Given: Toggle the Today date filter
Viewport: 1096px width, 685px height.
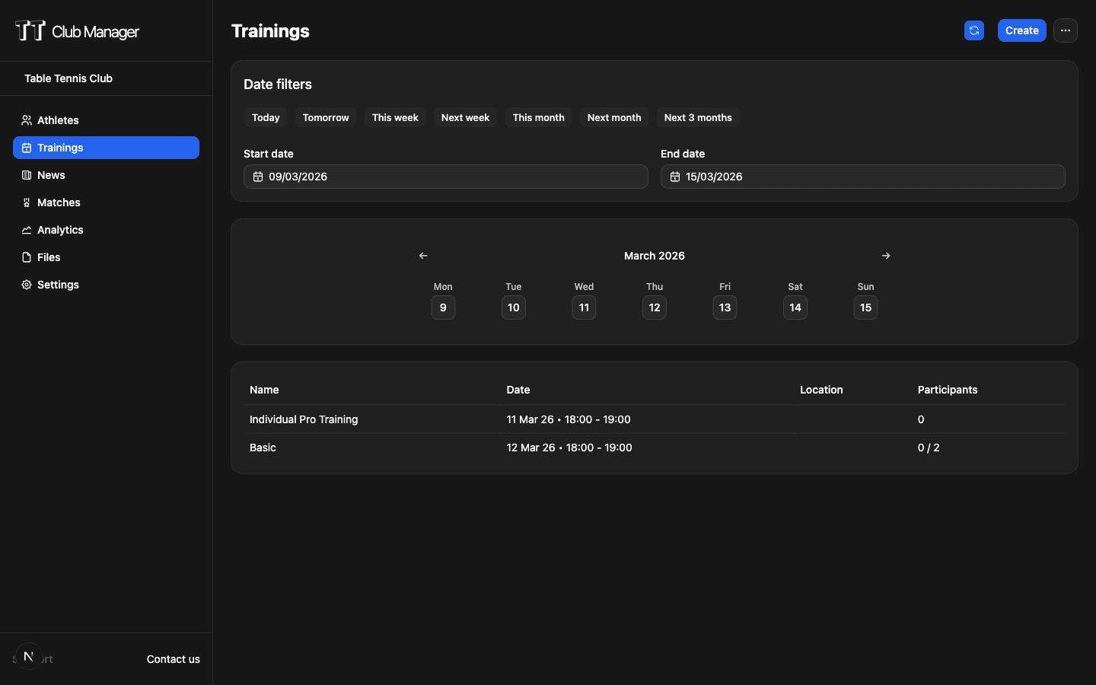Looking at the screenshot, I should 265,117.
